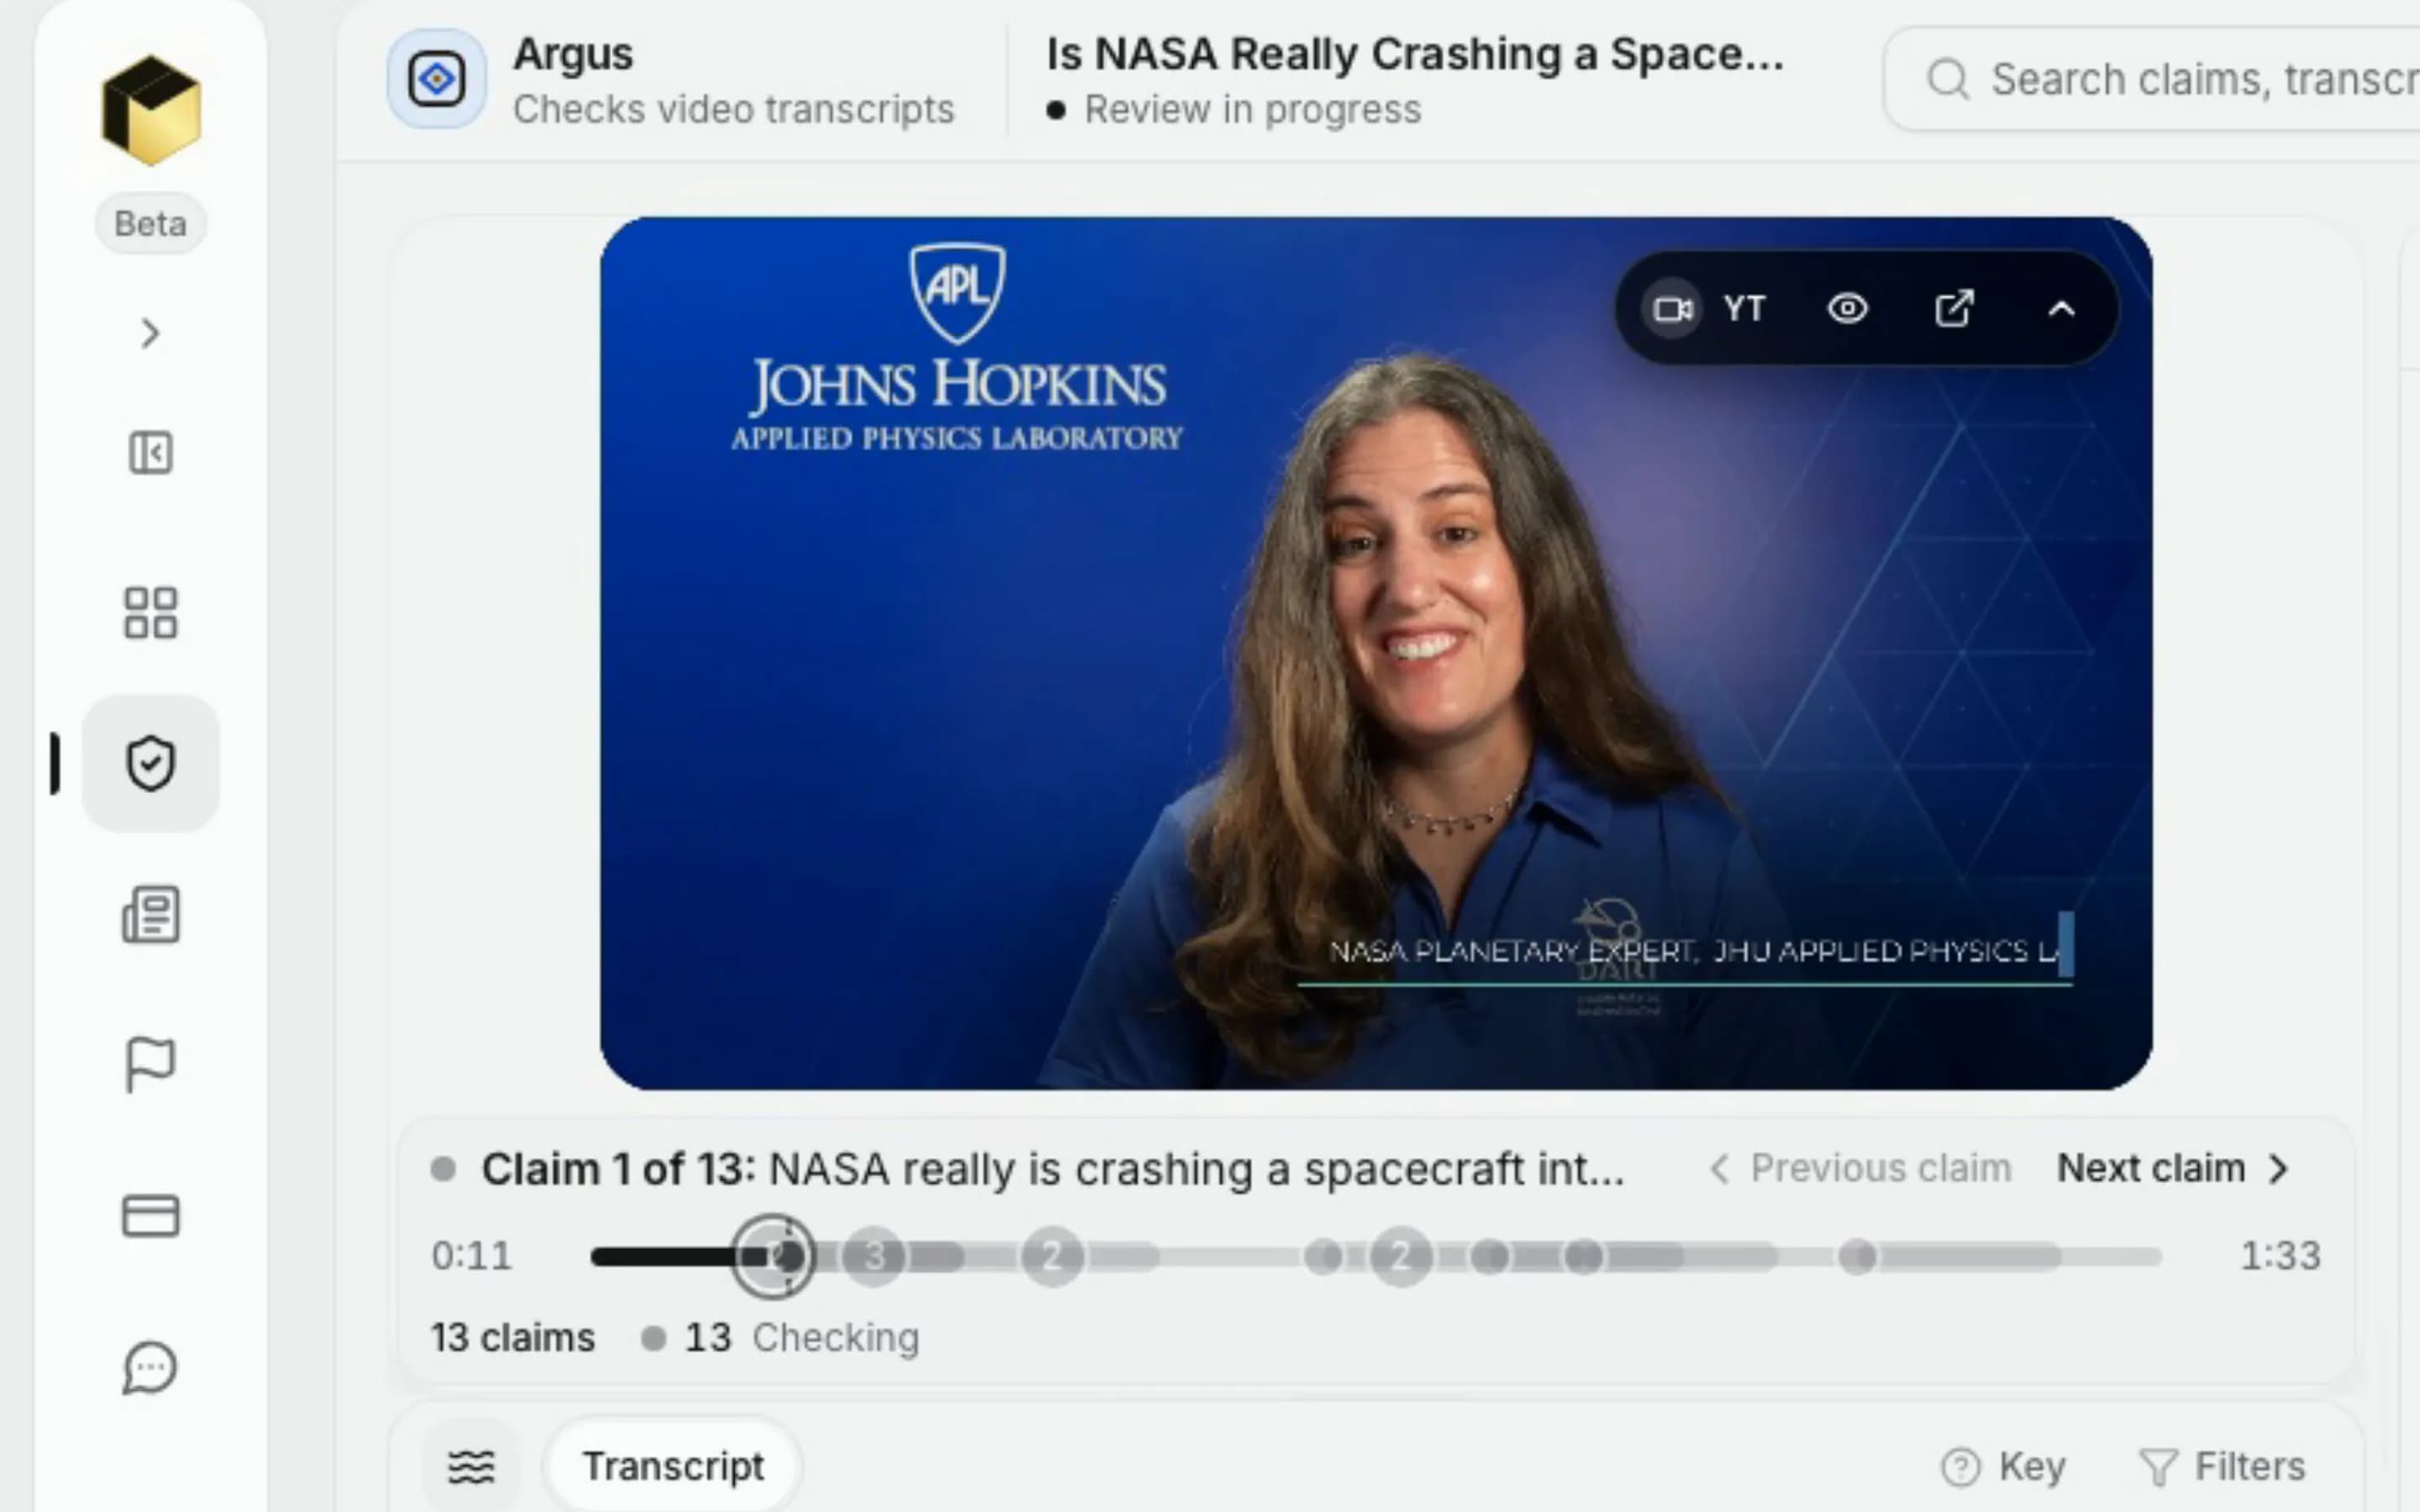Screen dimensions: 2420x1512
Task: Switch to the Transcript tab
Action: point(673,1467)
